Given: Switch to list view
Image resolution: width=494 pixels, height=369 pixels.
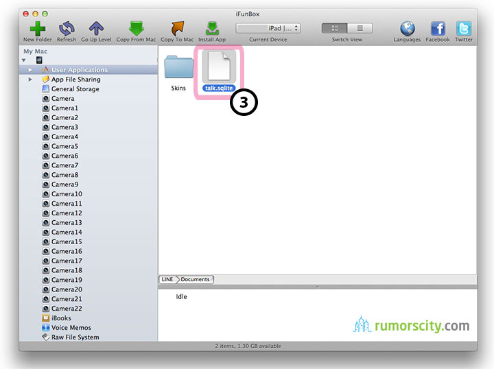Looking at the screenshot, I should [360, 28].
